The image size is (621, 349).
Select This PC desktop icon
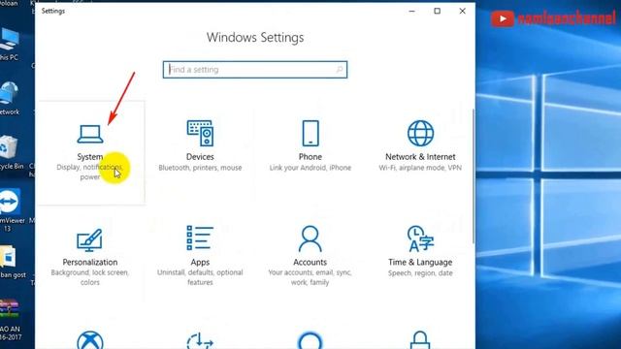(x=9, y=45)
